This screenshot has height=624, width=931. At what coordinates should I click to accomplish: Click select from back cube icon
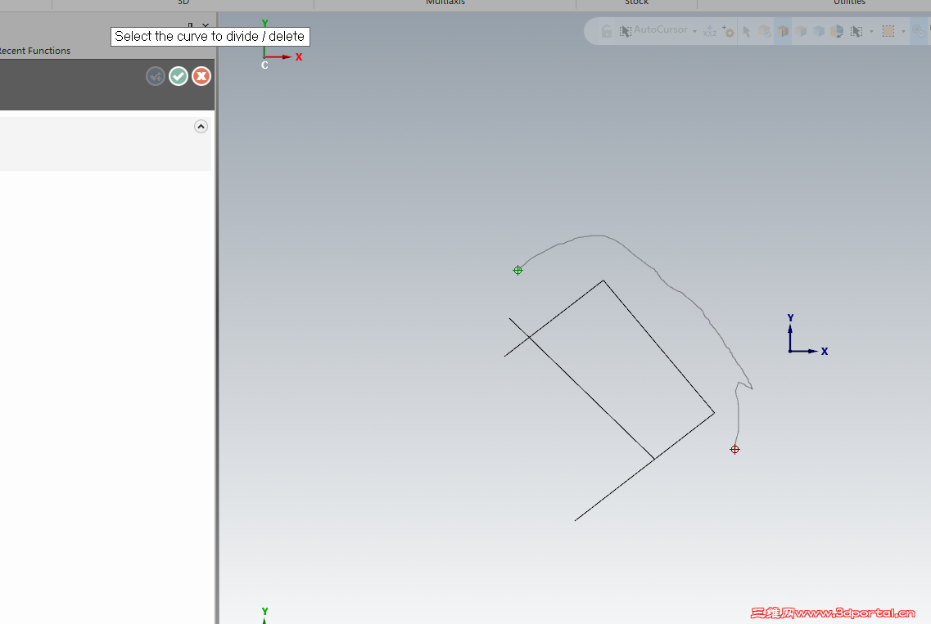837,31
